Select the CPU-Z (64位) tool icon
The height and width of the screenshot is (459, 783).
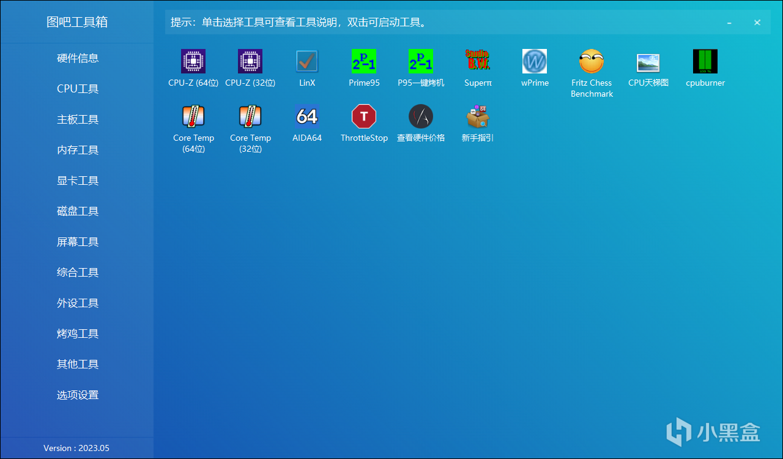193,61
